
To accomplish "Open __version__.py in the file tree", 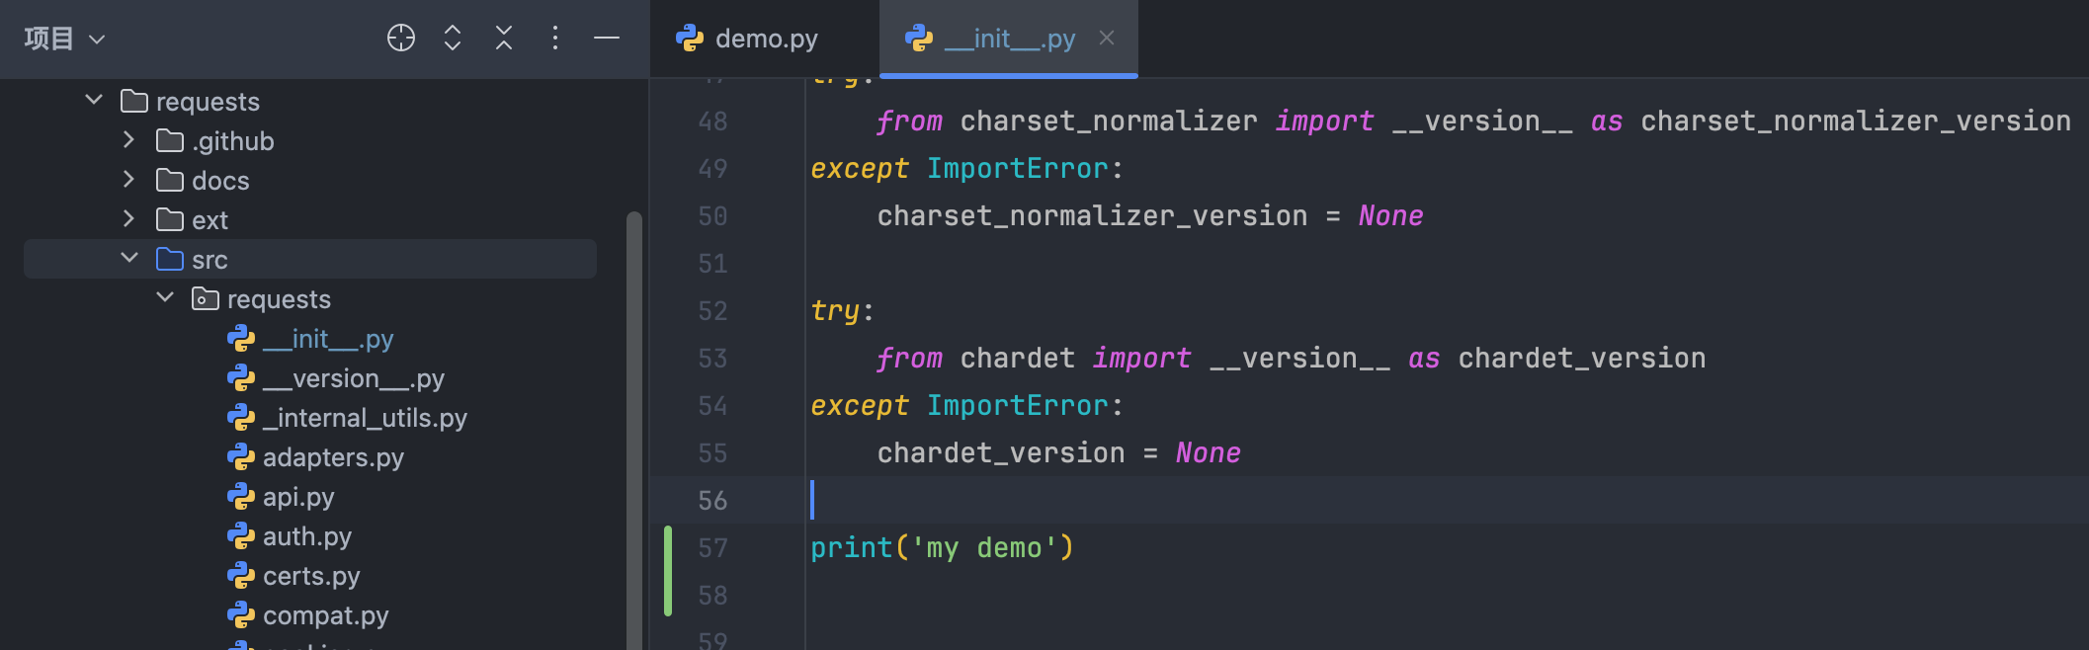I will click(x=353, y=378).
